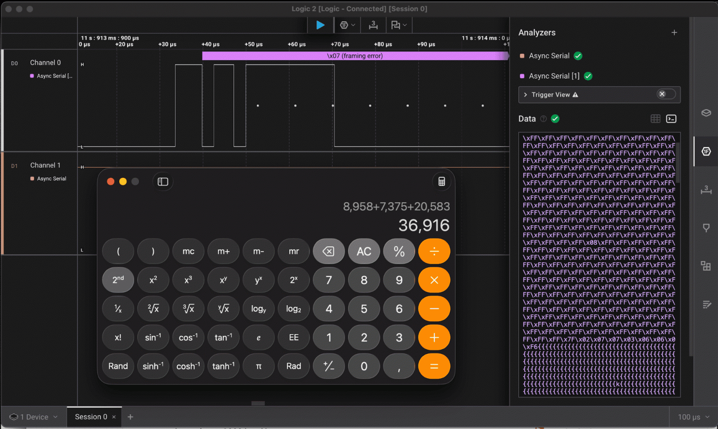Click the Rand key
This screenshot has width=718, height=429.
point(118,366)
